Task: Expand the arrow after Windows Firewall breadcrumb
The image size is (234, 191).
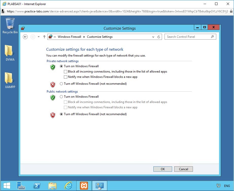Action: pos(84,37)
